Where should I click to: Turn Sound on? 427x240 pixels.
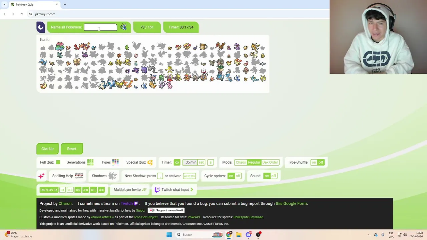tap(267, 176)
